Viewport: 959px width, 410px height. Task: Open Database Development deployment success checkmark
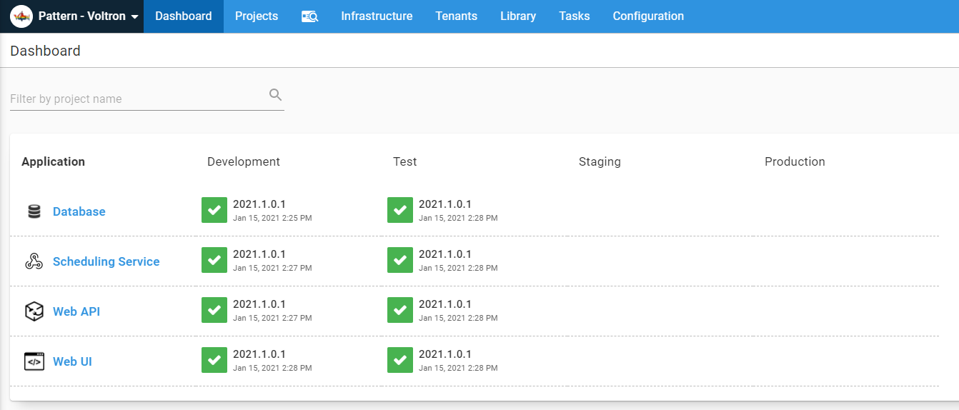click(x=214, y=210)
